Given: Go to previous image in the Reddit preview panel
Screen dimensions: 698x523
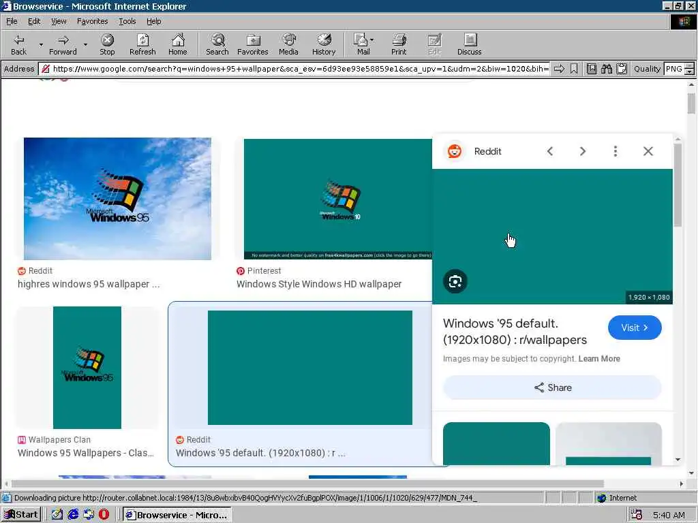Looking at the screenshot, I should click(550, 151).
